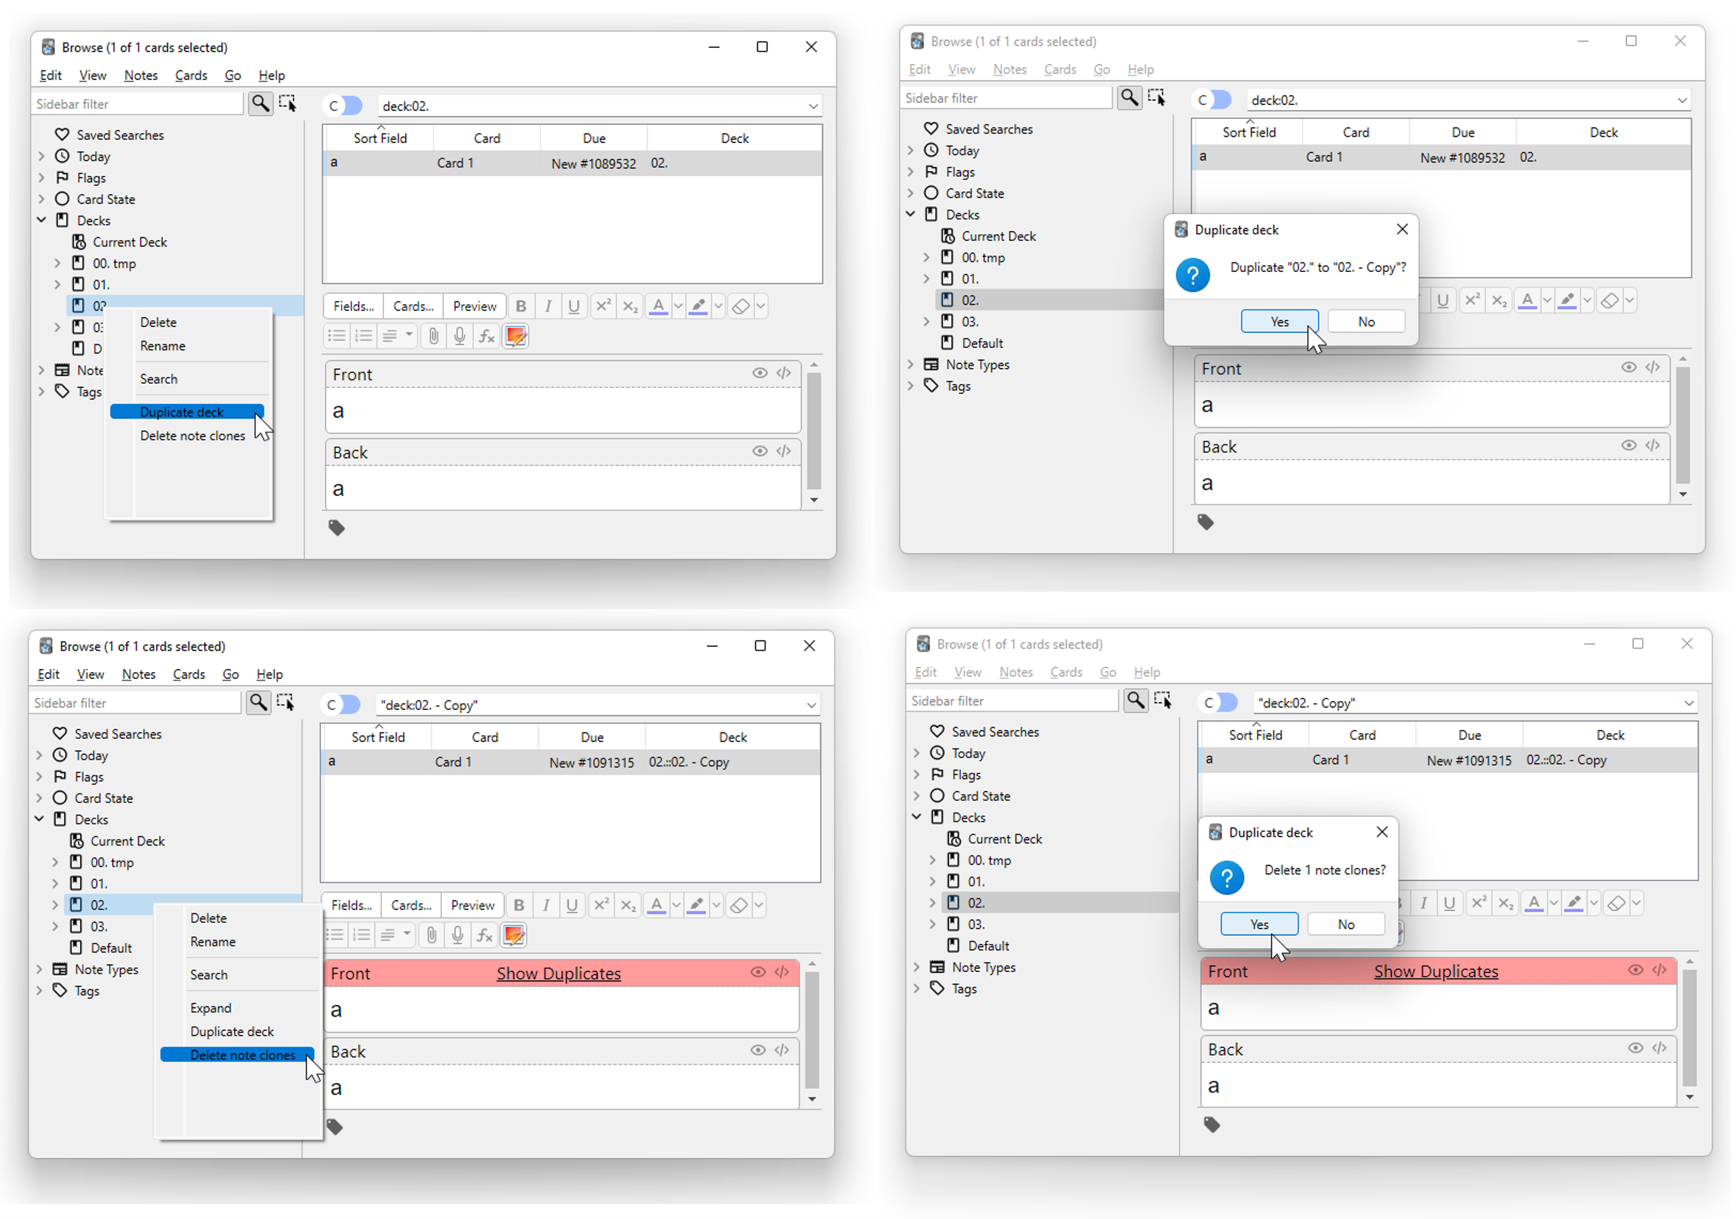Screen dimensions: 1736x1219
Task: Click magnifier search icon in bottom-right Browse window
Action: pos(1136,700)
